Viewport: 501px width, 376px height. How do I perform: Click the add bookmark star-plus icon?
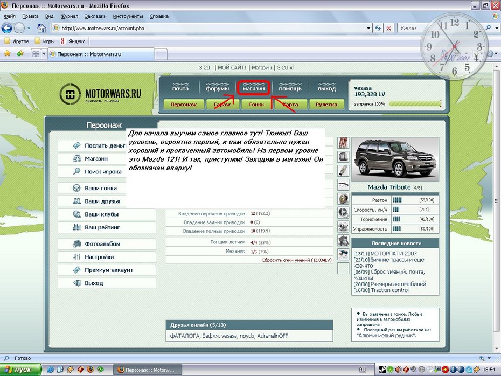20,53
